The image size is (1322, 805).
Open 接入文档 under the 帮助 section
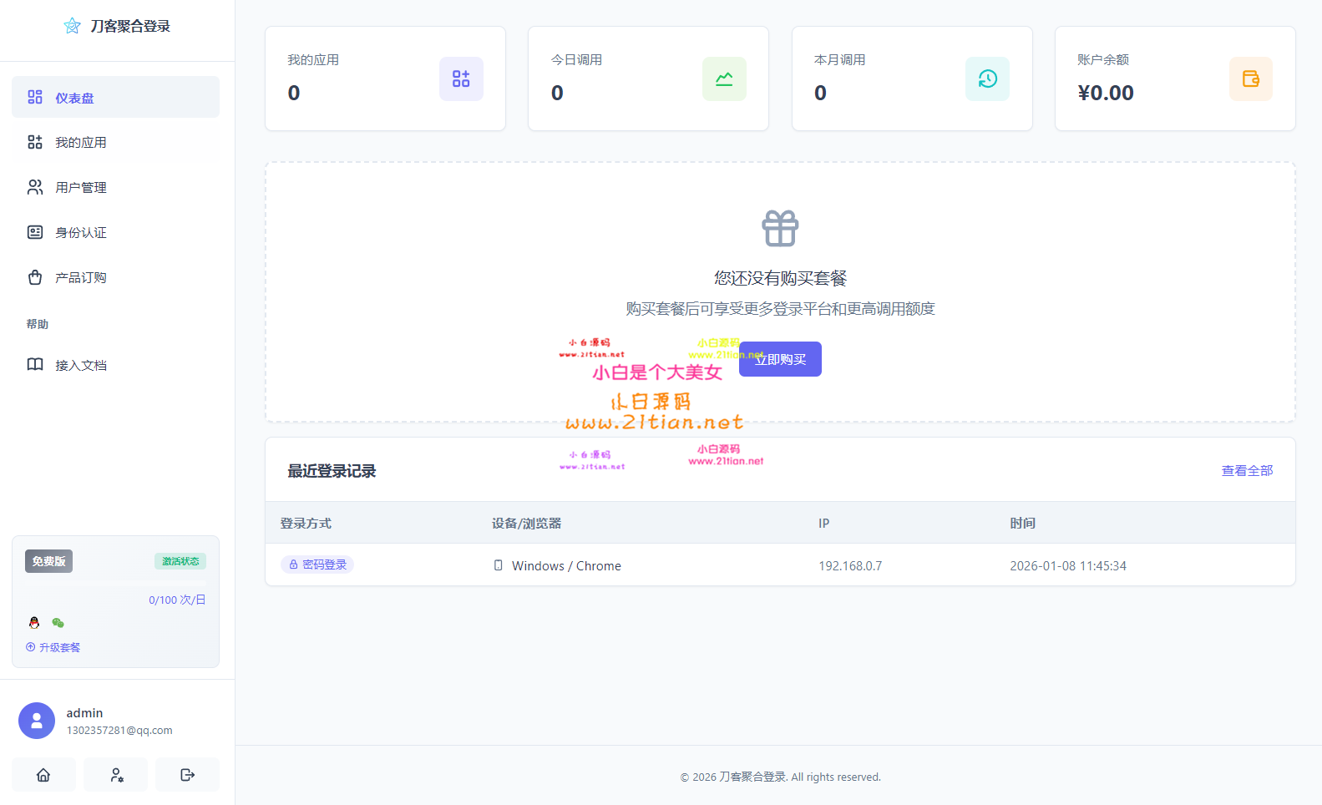115,366
